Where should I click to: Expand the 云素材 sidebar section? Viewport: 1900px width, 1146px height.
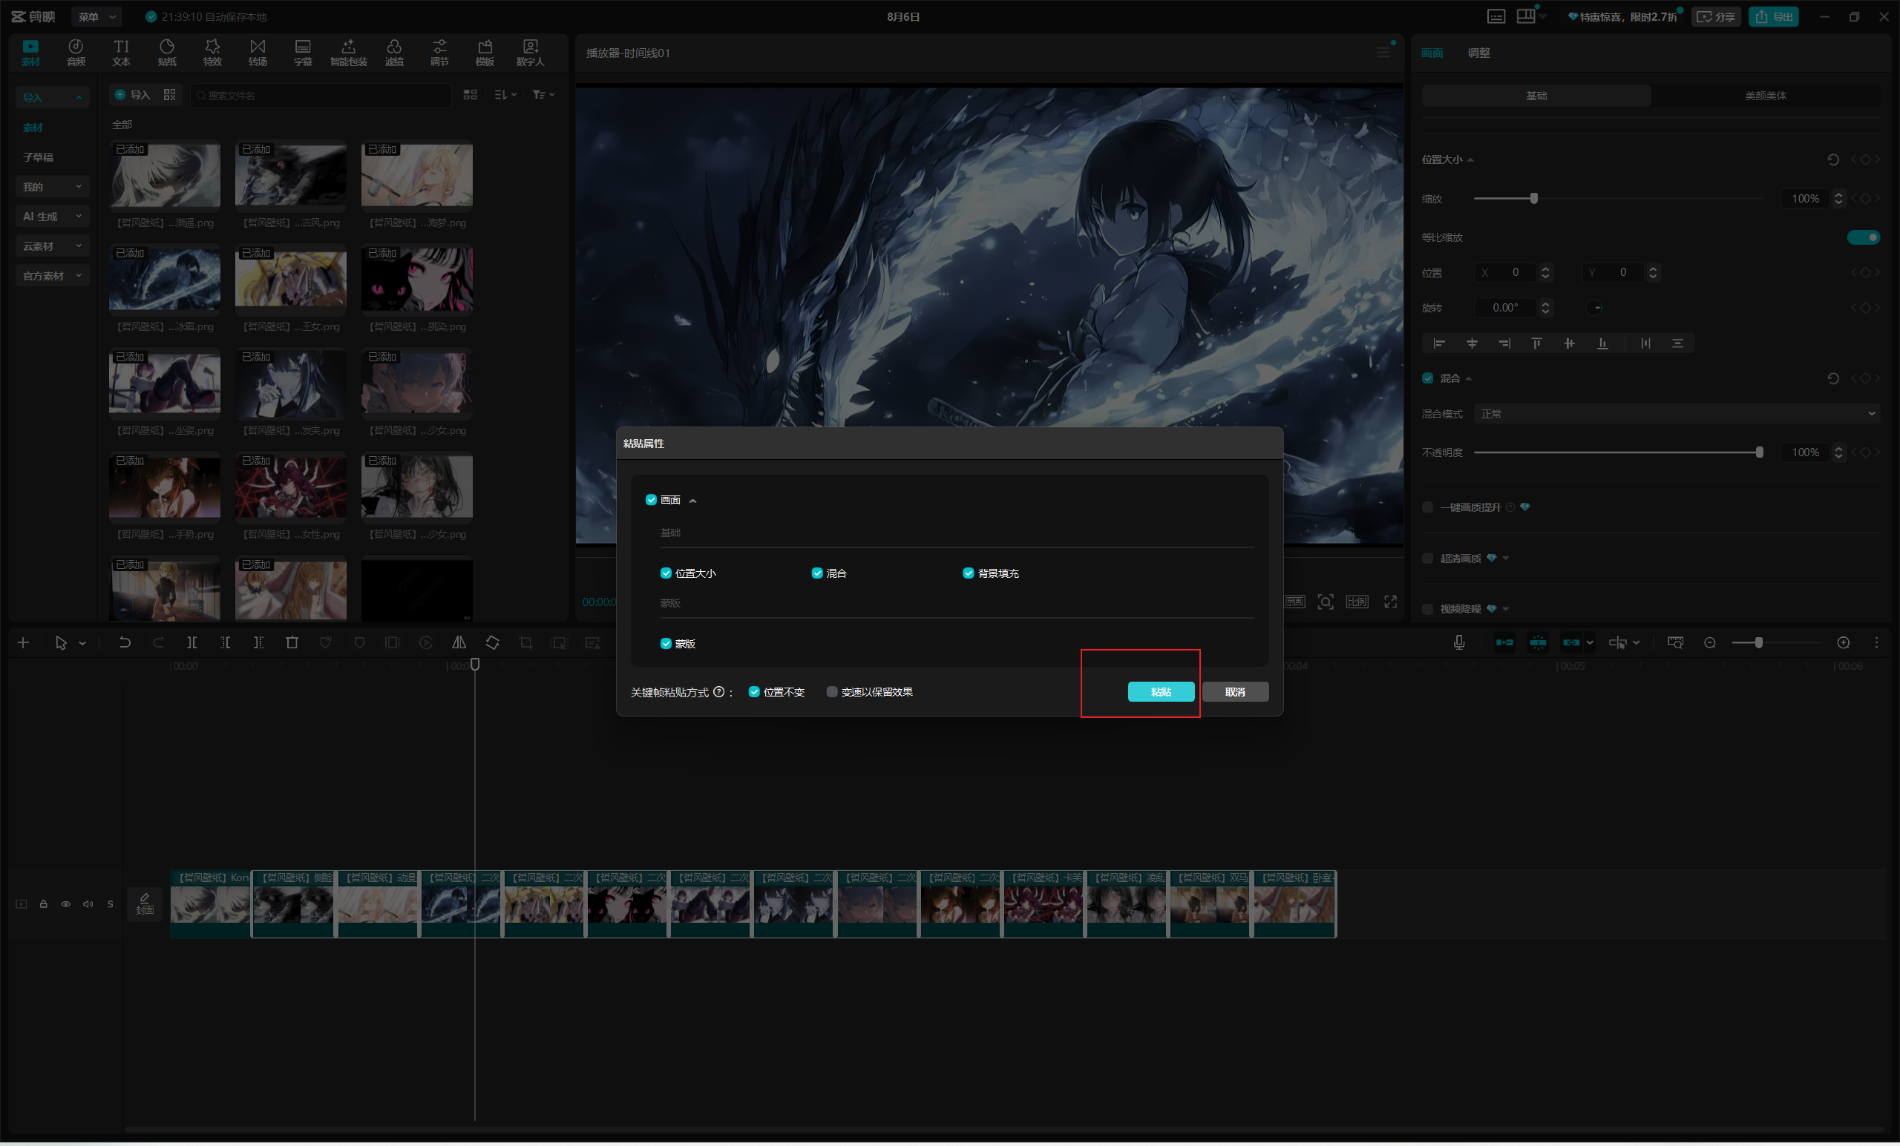[x=52, y=246]
